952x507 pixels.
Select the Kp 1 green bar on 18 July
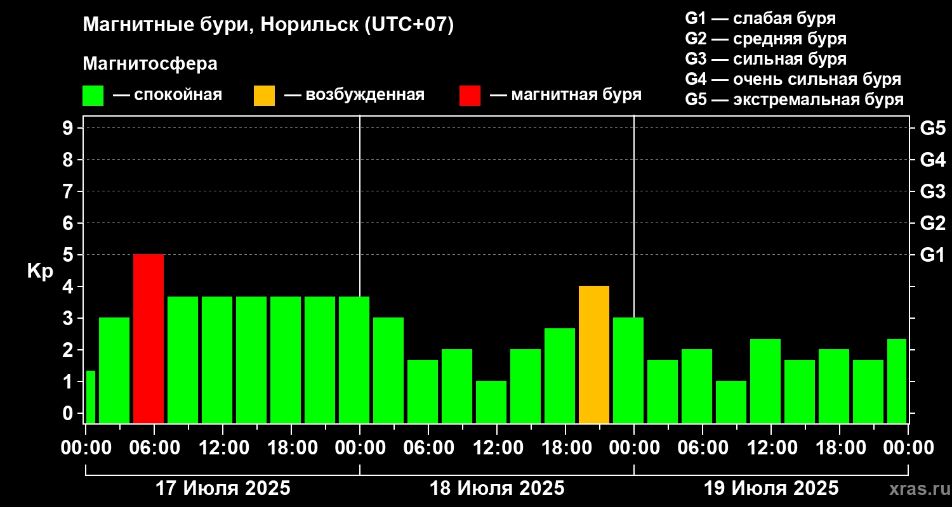click(491, 402)
